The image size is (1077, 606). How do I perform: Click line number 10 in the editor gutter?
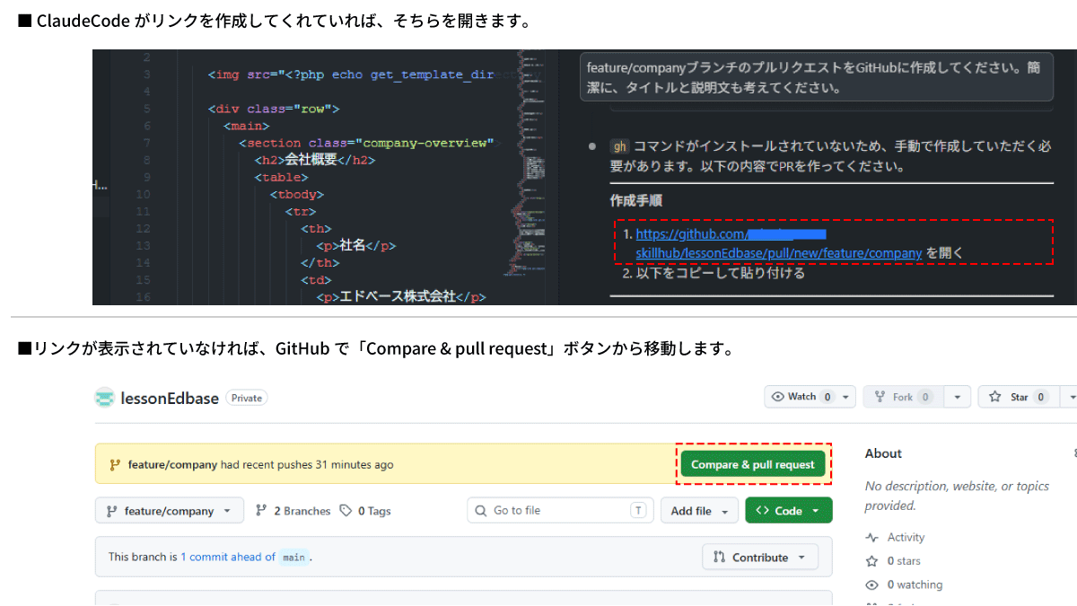pos(143,194)
